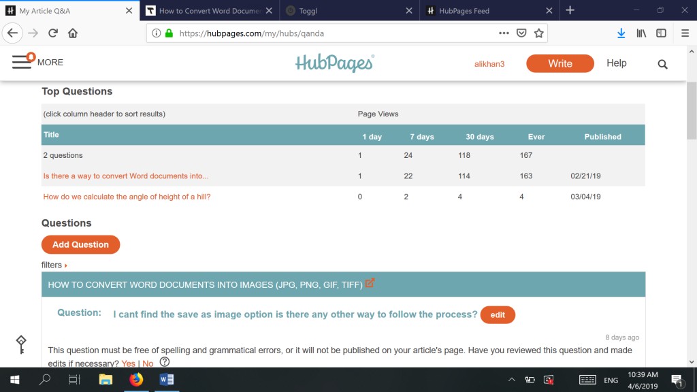Open 'How do we calculate the angle' question

click(127, 197)
